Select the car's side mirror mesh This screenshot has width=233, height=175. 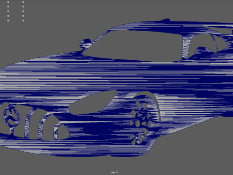tap(85, 43)
